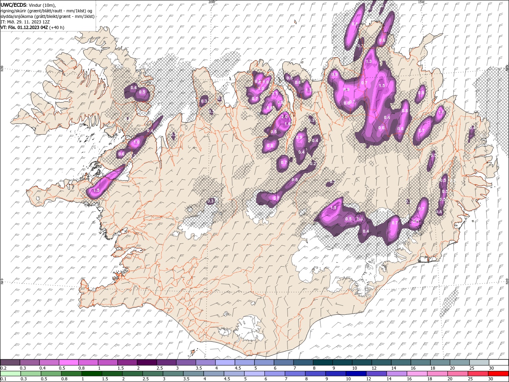Click the 30 label under the green-to-red scale
Image resolution: width=509 pixels, height=382 pixels.
tap(490, 379)
